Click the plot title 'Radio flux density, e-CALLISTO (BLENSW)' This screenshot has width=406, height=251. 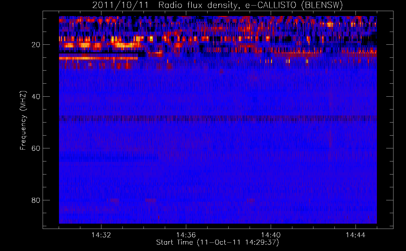coord(250,5)
